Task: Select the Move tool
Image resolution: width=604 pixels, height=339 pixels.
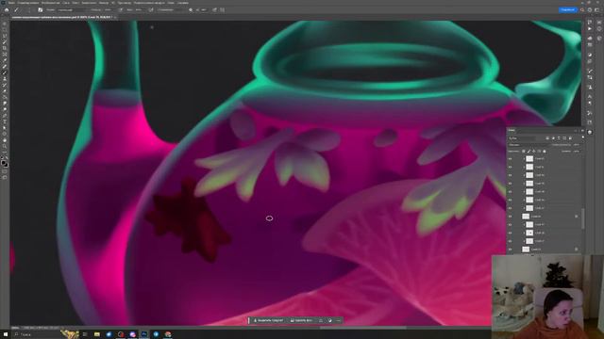Action: [x=5, y=24]
